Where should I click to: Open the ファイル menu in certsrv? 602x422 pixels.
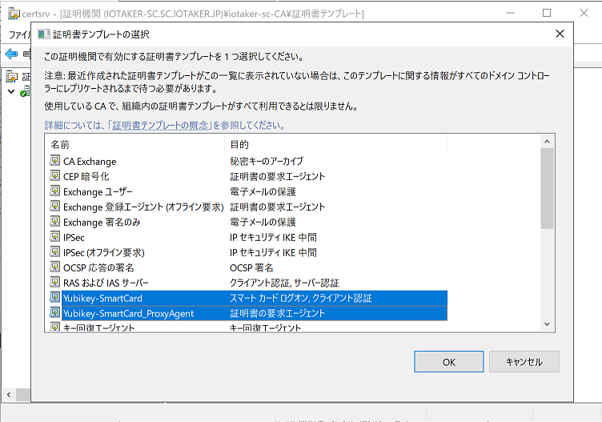point(18,35)
